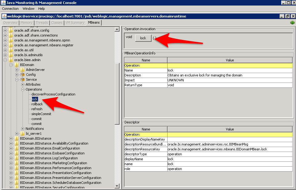
Task: Click the tree scrollbar up arrow
Action: pos(117,29)
